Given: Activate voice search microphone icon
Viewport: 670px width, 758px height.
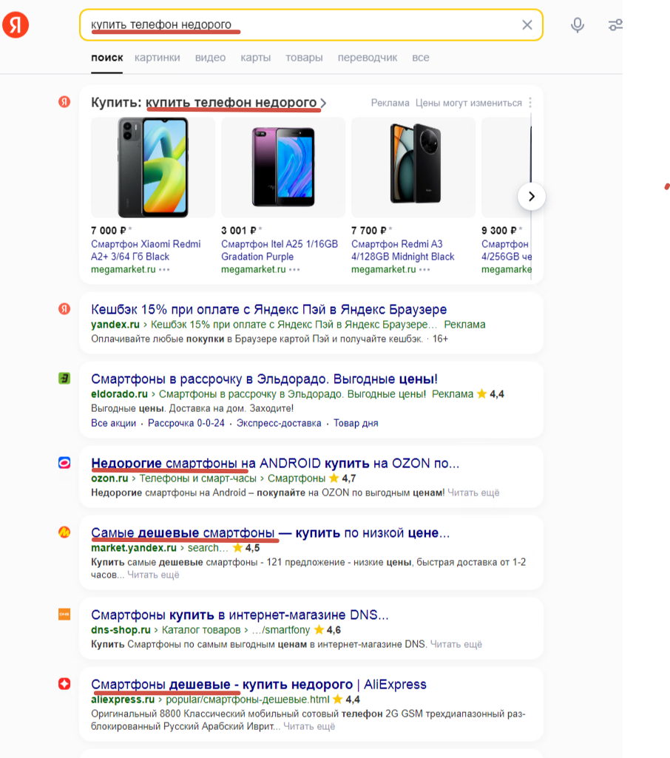Looking at the screenshot, I should point(577,24).
